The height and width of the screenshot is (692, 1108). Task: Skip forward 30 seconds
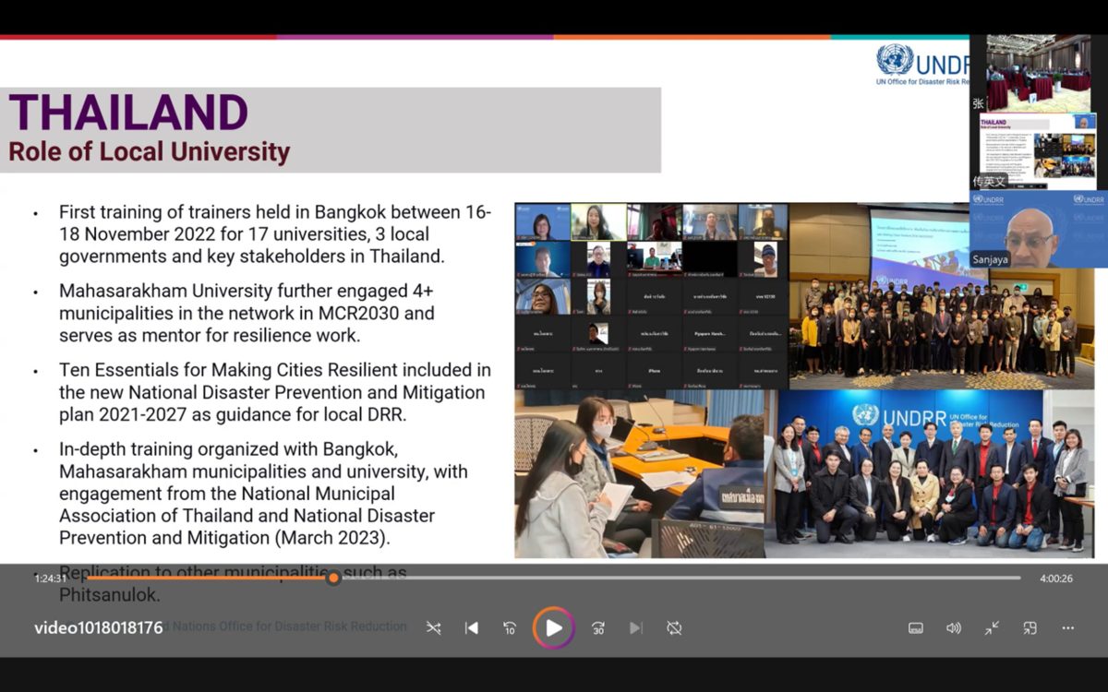click(598, 628)
